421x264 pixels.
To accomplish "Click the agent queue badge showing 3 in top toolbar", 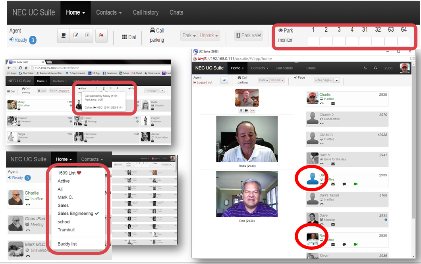I will (x=33, y=40).
